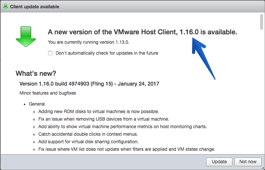This screenshot has height=170, width=265.
Task: Click the "Don't automatically check for updates" label
Action: pyautogui.click(x=107, y=53)
